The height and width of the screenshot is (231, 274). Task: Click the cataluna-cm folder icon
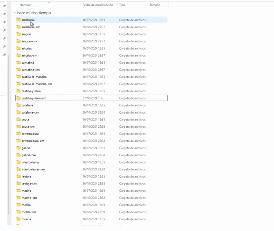(x=19, y=112)
